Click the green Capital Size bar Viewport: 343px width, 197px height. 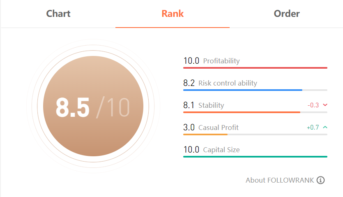point(255,157)
